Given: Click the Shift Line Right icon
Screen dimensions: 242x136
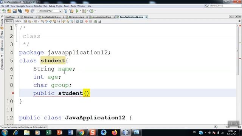Looking at the screenshot, I should [81, 21].
